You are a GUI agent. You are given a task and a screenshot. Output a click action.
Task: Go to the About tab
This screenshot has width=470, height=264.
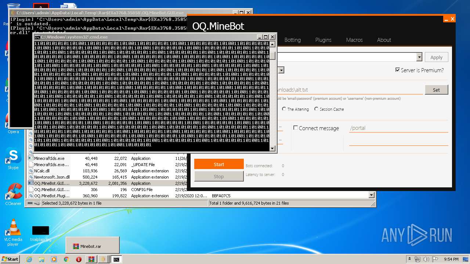(384, 40)
